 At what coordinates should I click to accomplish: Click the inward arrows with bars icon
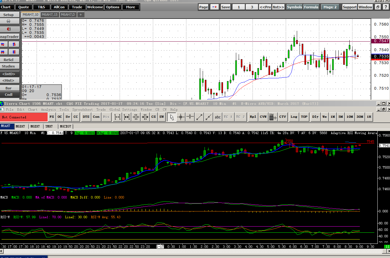tap(145, 117)
